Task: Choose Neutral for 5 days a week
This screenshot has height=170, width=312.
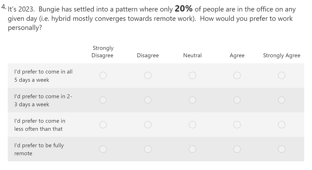Action: 192,75
